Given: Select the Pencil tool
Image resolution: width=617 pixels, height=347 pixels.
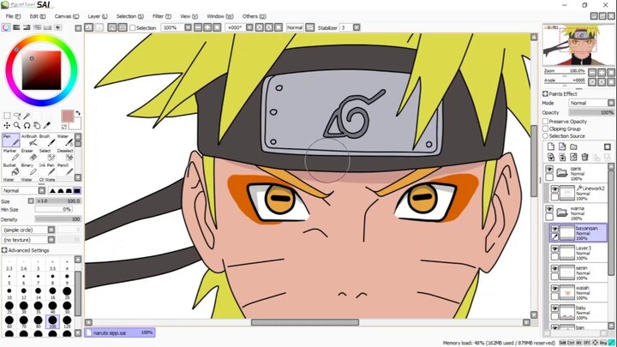Looking at the screenshot, I should (x=65, y=170).
